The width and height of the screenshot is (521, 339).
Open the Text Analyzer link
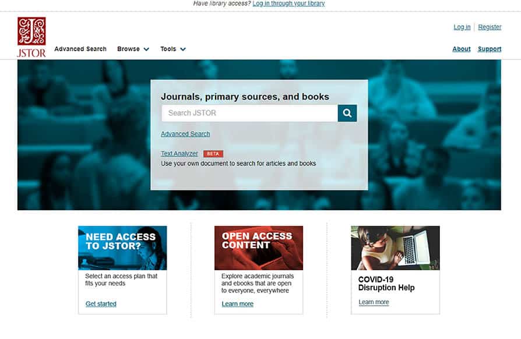click(x=179, y=153)
